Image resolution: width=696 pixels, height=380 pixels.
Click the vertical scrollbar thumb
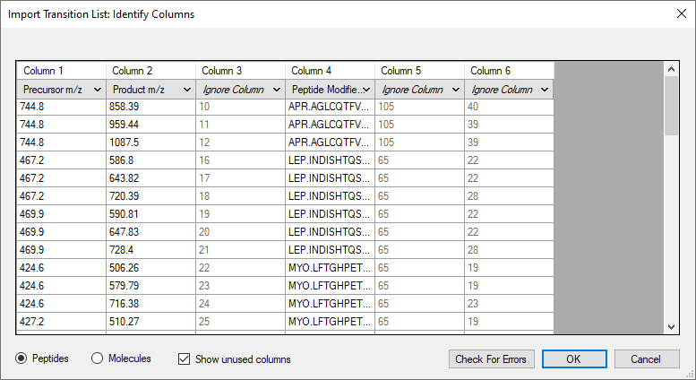click(x=671, y=106)
